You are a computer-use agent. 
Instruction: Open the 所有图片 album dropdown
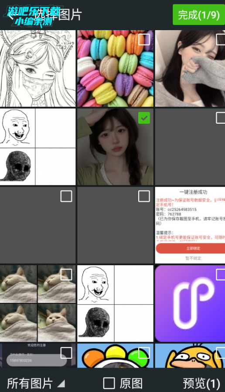(36, 383)
